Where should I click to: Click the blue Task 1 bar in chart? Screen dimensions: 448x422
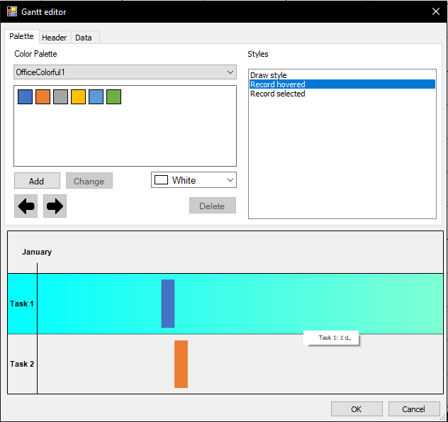click(168, 304)
